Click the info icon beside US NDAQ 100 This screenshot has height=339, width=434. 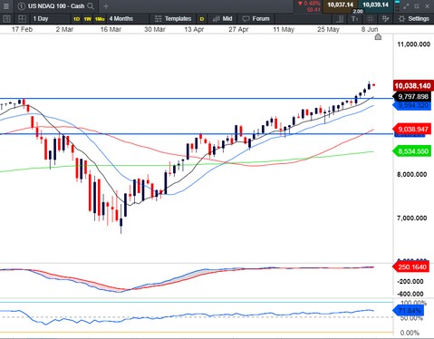[21, 5]
